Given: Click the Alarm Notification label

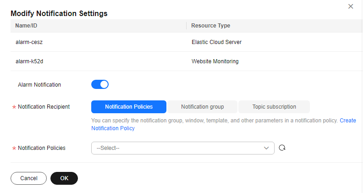Looking at the screenshot, I should click(39, 85).
